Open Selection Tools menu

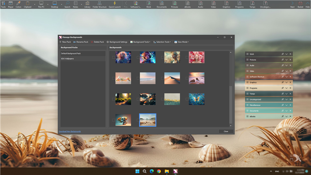point(162,42)
